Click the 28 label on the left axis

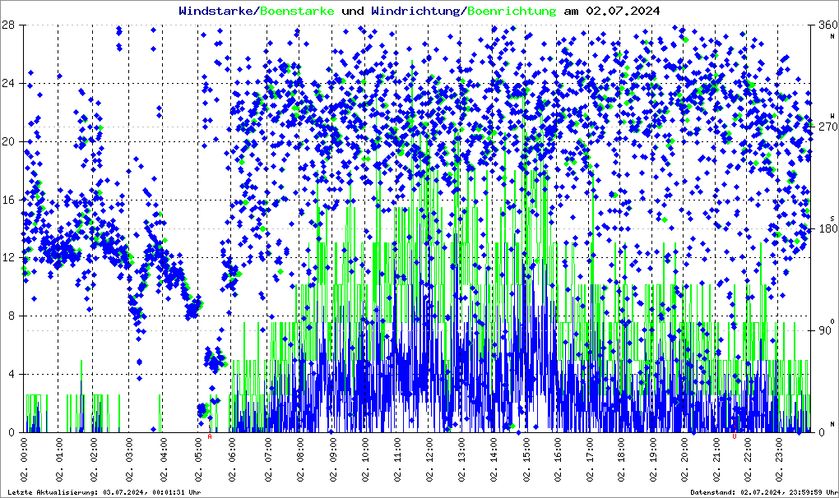(x=7, y=25)
